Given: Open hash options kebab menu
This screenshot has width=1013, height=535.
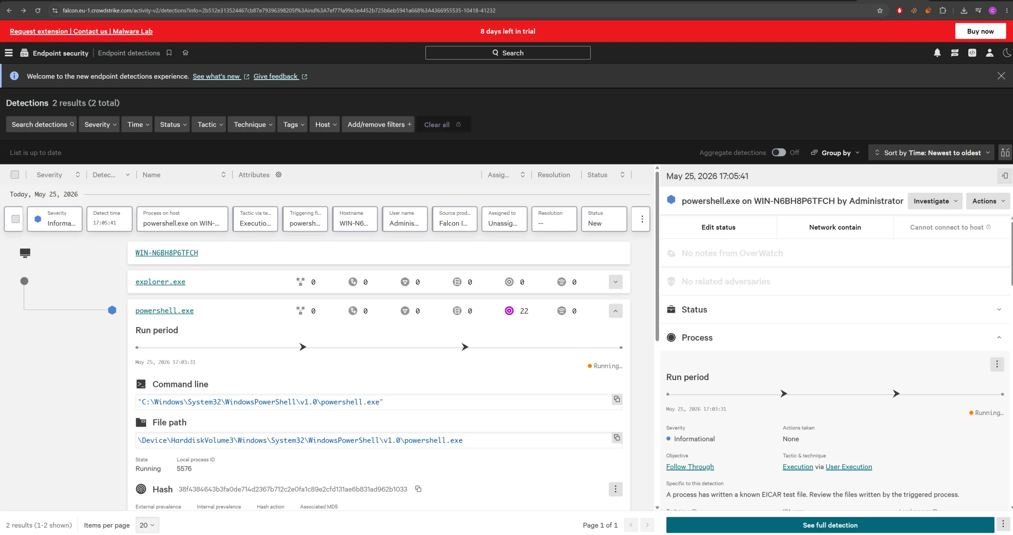Looking at the screenshot, I should pyautogui.click(x=615, y=489).
